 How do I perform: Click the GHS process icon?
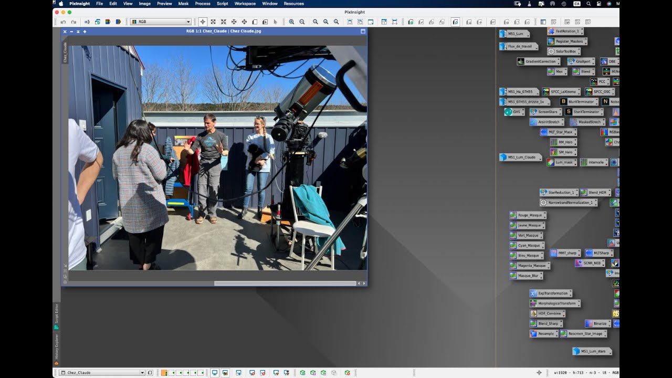[514, 112]
